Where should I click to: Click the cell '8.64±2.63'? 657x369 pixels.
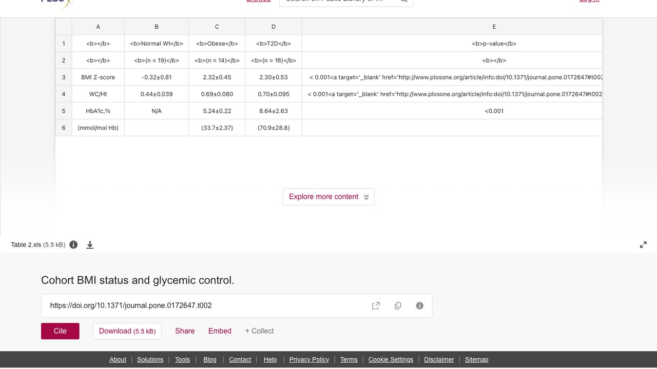[x=274, y=111]
